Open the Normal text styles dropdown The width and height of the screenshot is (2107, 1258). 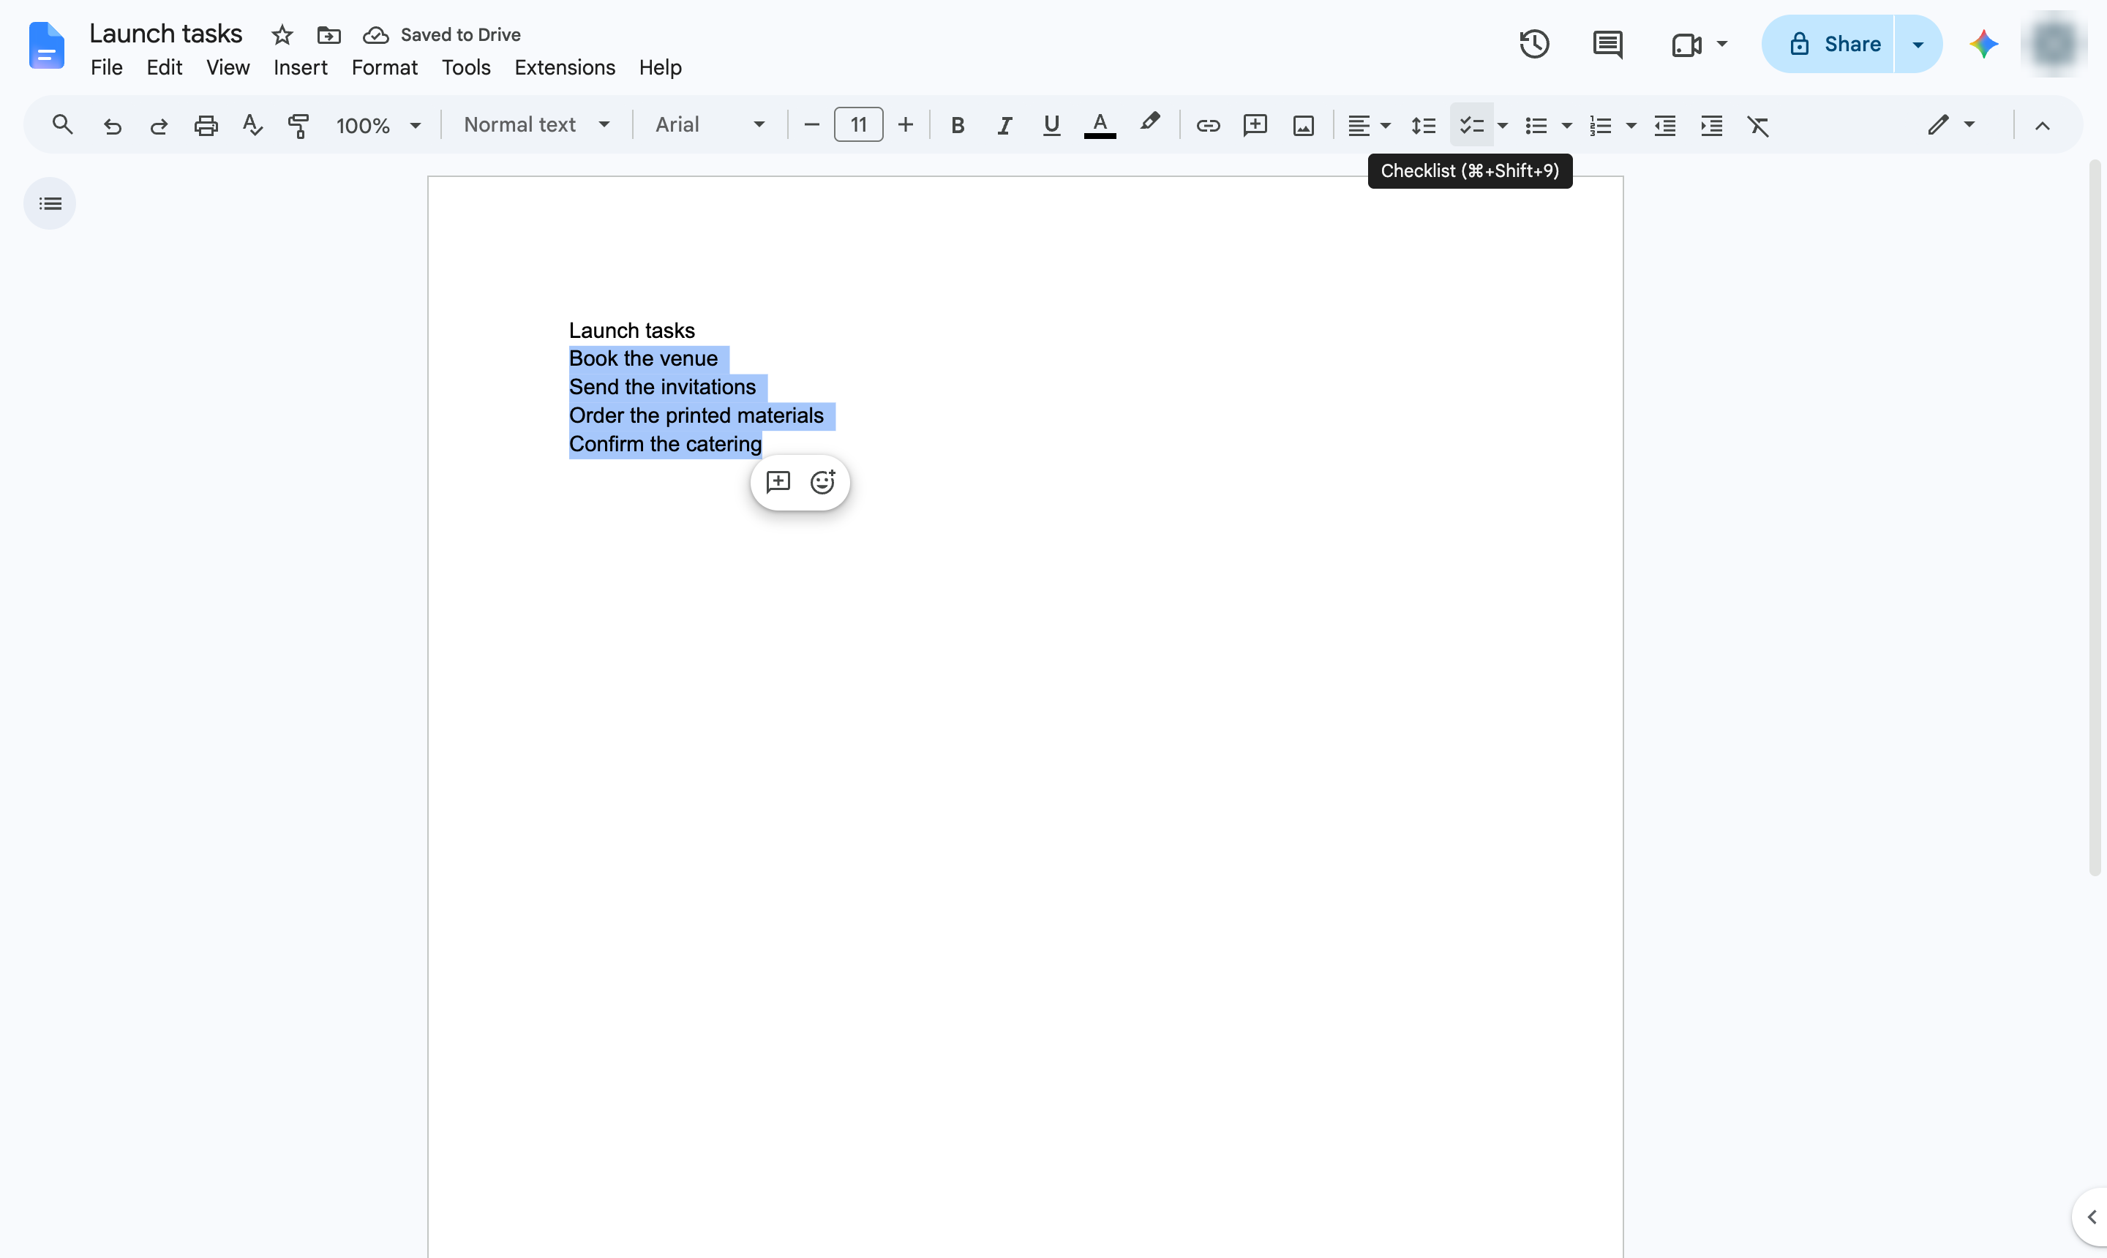point(537,126)
